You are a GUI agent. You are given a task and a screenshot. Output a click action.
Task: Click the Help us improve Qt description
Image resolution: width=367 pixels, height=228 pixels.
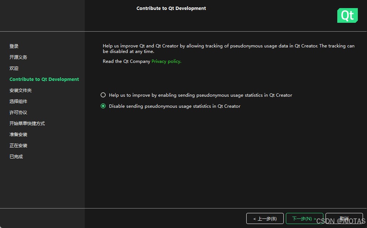tap(228, 49)
